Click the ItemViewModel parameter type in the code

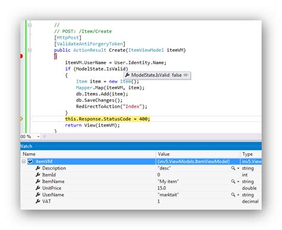click(x=146, y=50)
